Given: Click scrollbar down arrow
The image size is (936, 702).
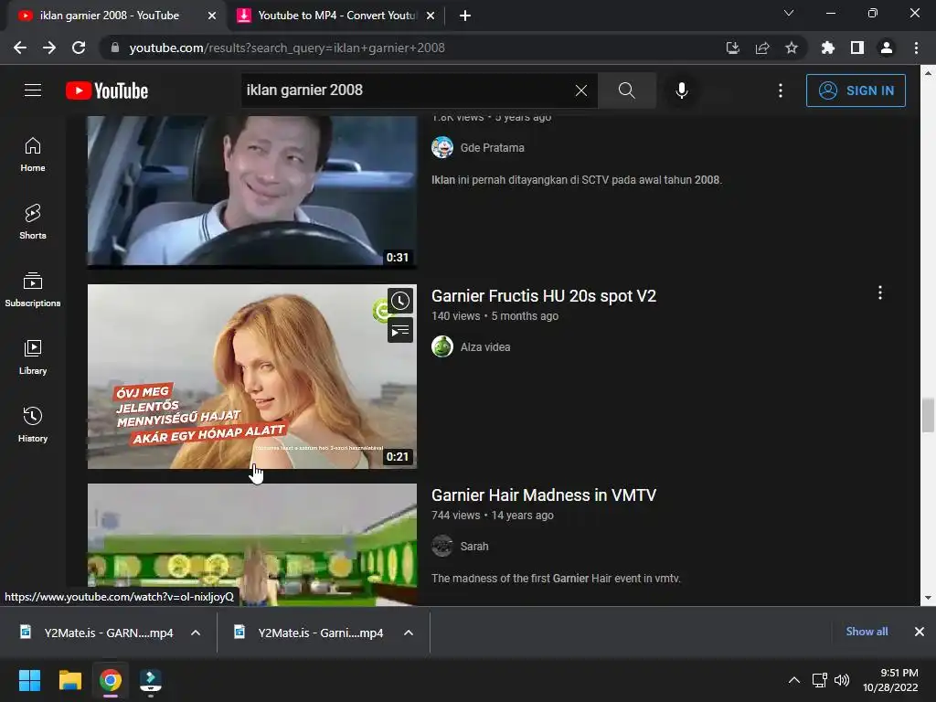Looking at the screenshot, I should point(928,598).
